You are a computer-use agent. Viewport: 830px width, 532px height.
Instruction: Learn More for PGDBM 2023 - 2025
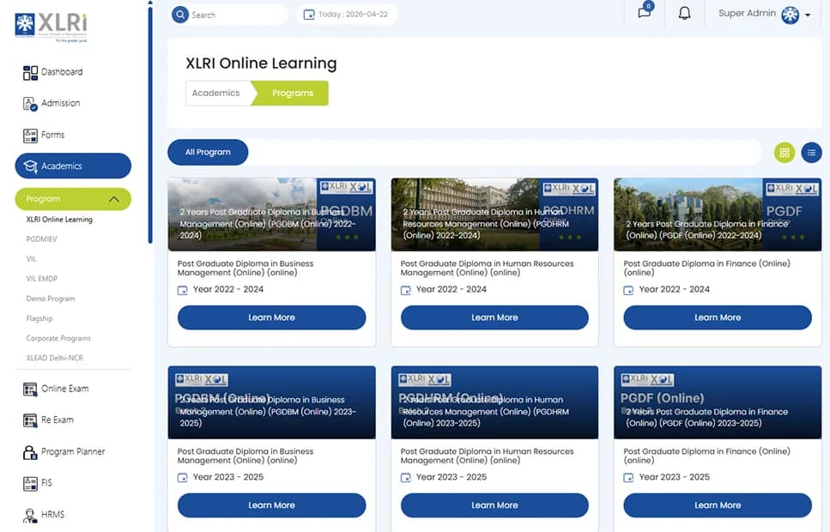(271, 505)
